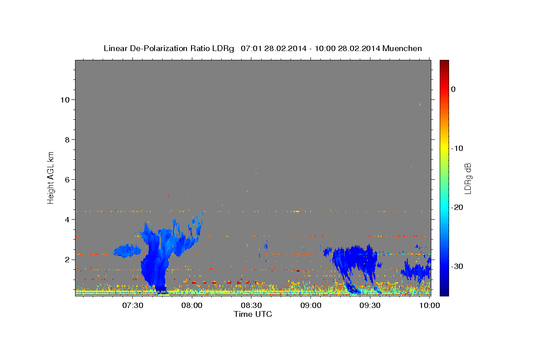Click the colorbar value -20
This screenshot has width=533, height=355.
457,207
